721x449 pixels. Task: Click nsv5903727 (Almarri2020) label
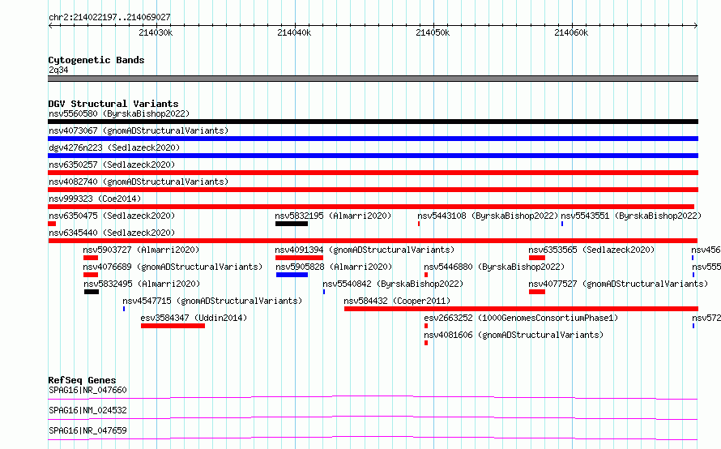coord(141,250)
